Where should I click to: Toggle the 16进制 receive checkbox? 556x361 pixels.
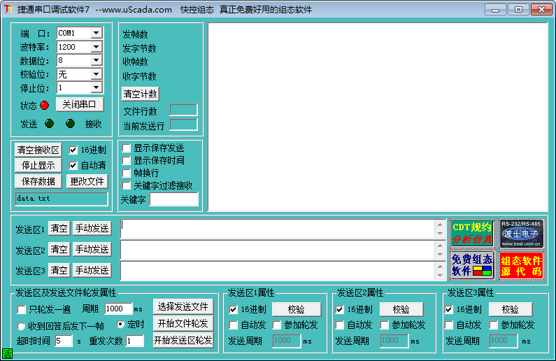pos(73,150)
